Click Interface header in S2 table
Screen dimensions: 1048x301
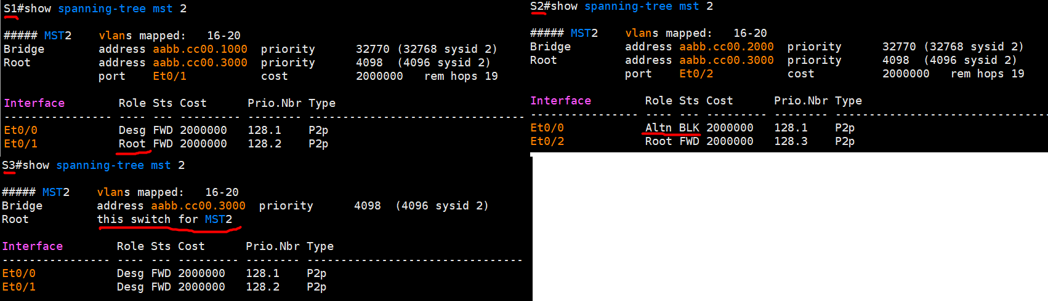[560, 101]
